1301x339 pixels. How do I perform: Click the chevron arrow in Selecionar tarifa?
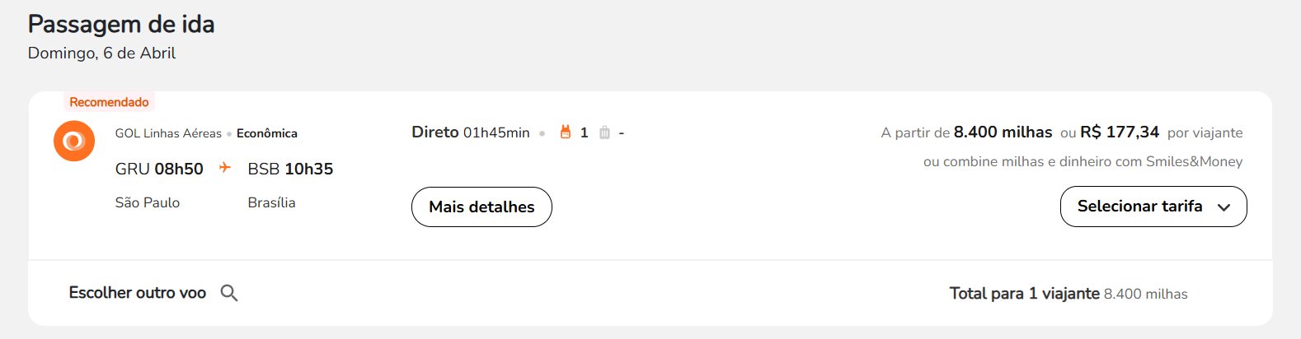tap(1224, 207)
